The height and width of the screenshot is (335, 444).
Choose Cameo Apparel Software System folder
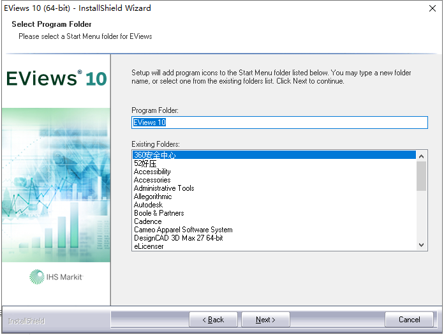[183, 230]
